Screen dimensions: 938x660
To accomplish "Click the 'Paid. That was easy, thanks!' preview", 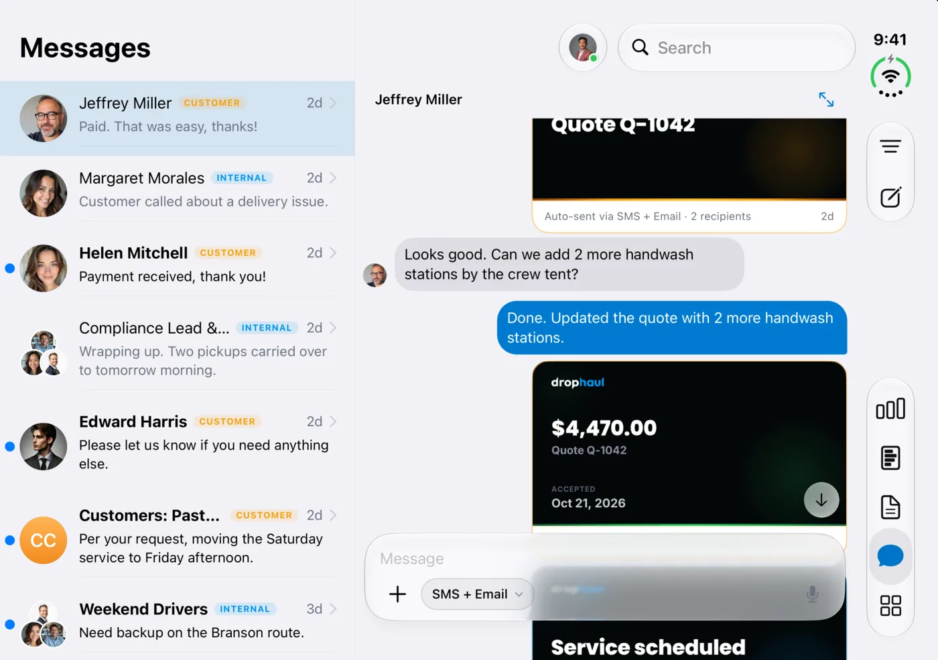I will [x=168, y=127].
